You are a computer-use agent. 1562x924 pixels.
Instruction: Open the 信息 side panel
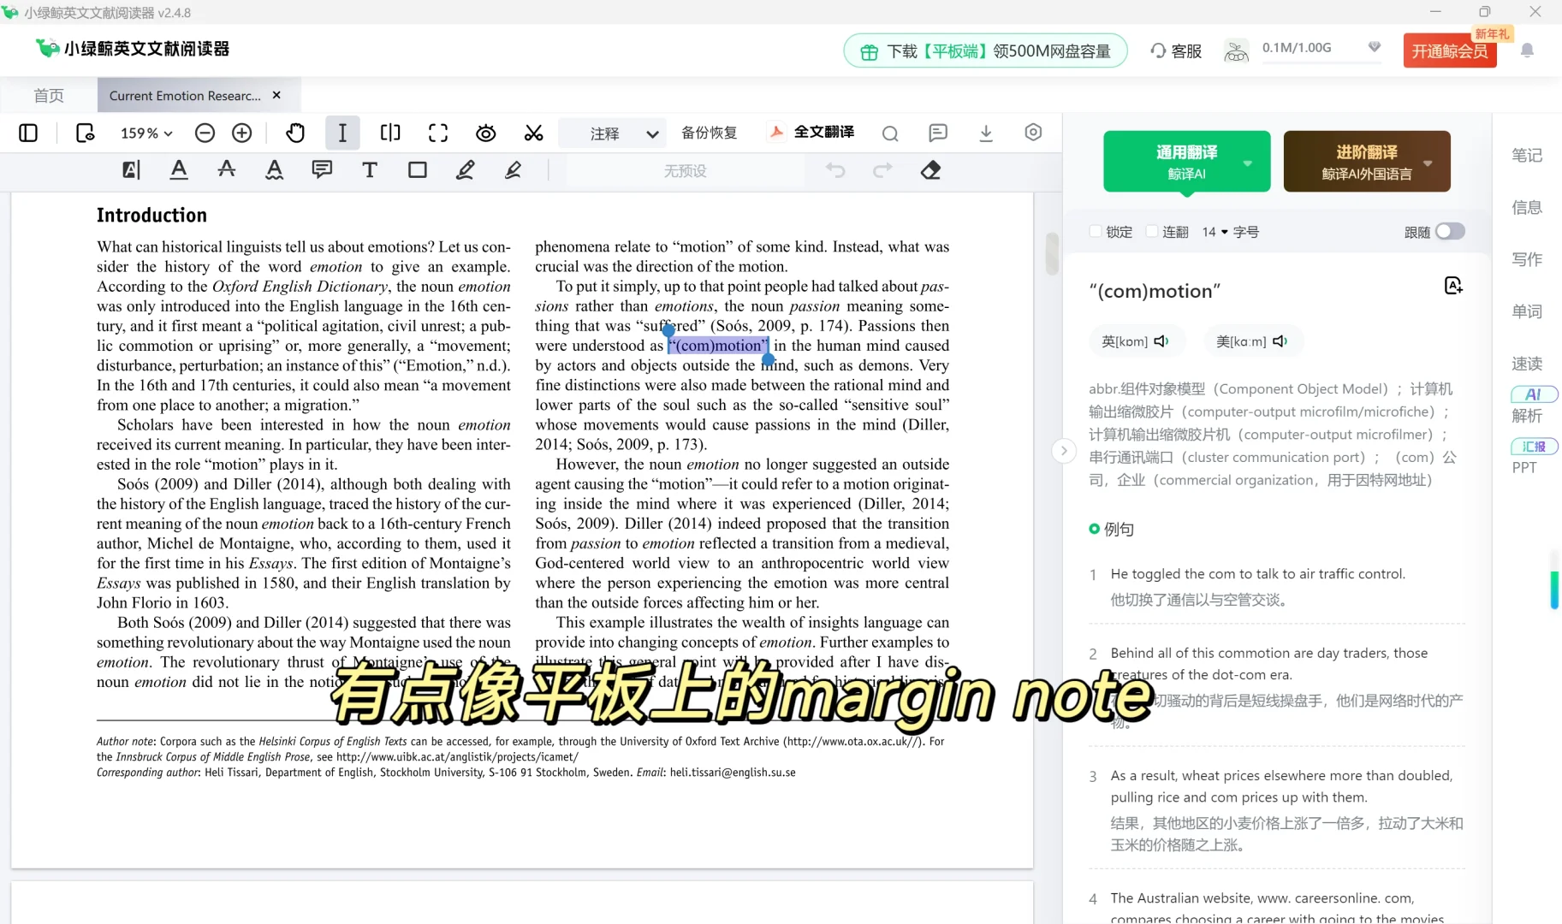1527,207
